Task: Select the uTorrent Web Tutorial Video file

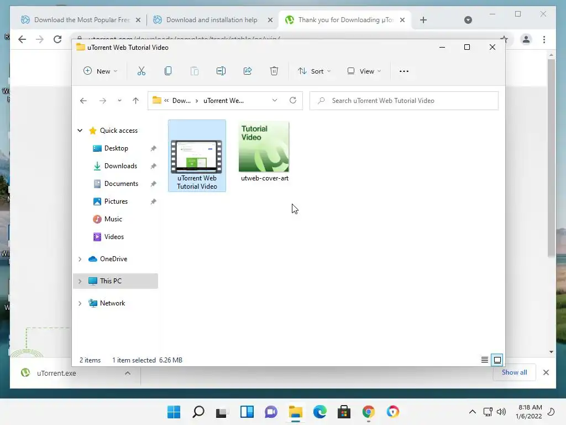Action: [x=197, y=156]
